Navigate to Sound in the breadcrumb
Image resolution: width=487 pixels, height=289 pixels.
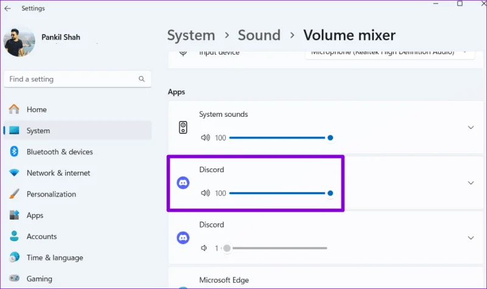(x=259, y=35)
